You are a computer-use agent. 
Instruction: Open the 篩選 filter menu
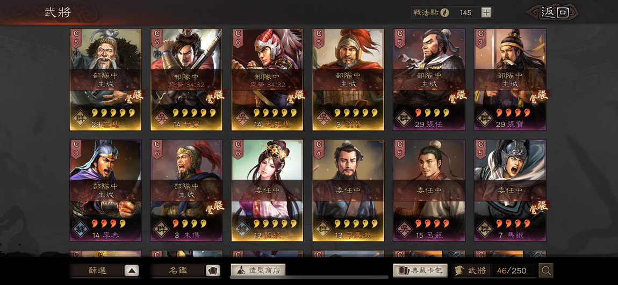coord(97,271)
